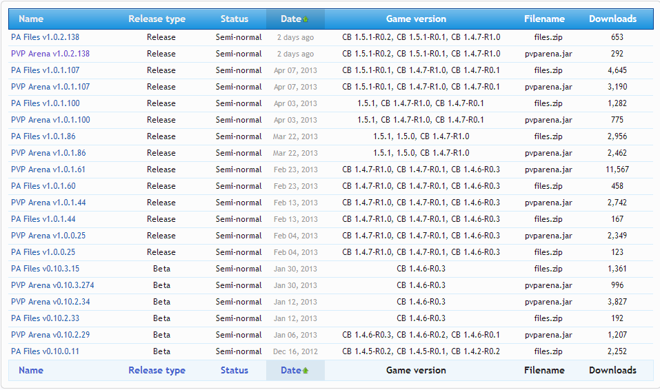
Task: Sort by Status in bottom footer
Action: pyautogui.click(x=234, y=370)
